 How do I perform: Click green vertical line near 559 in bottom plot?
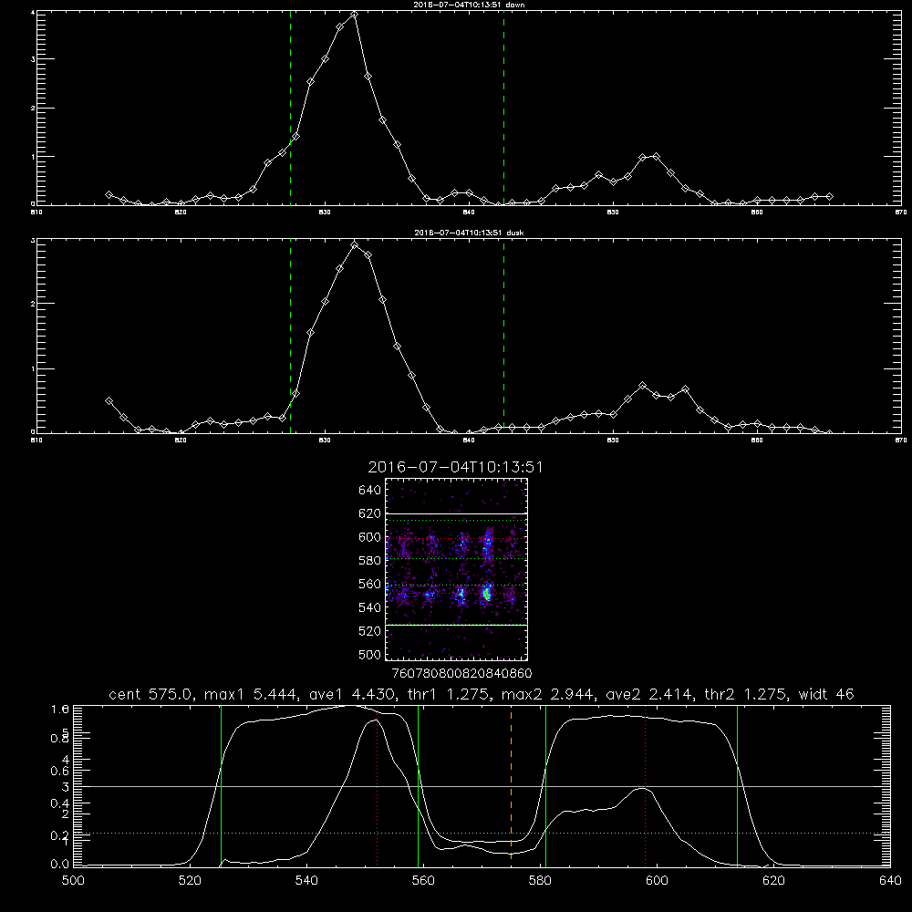click(419, 786)
